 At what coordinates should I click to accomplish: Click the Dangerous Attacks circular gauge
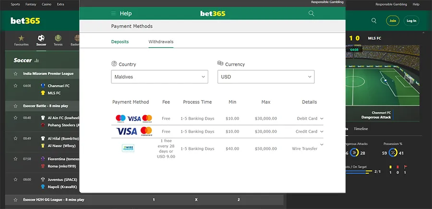pyautogui.click(x=354, y=153)
